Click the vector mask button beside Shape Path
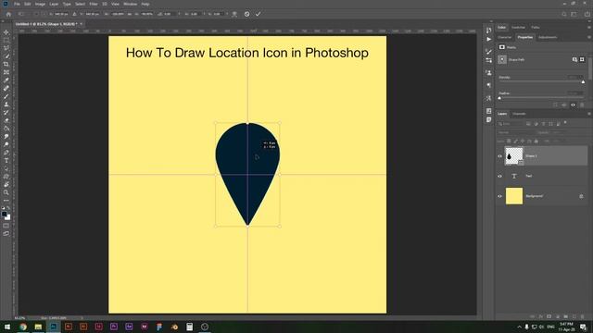This screenshot has width=593, height=333. 582,59
